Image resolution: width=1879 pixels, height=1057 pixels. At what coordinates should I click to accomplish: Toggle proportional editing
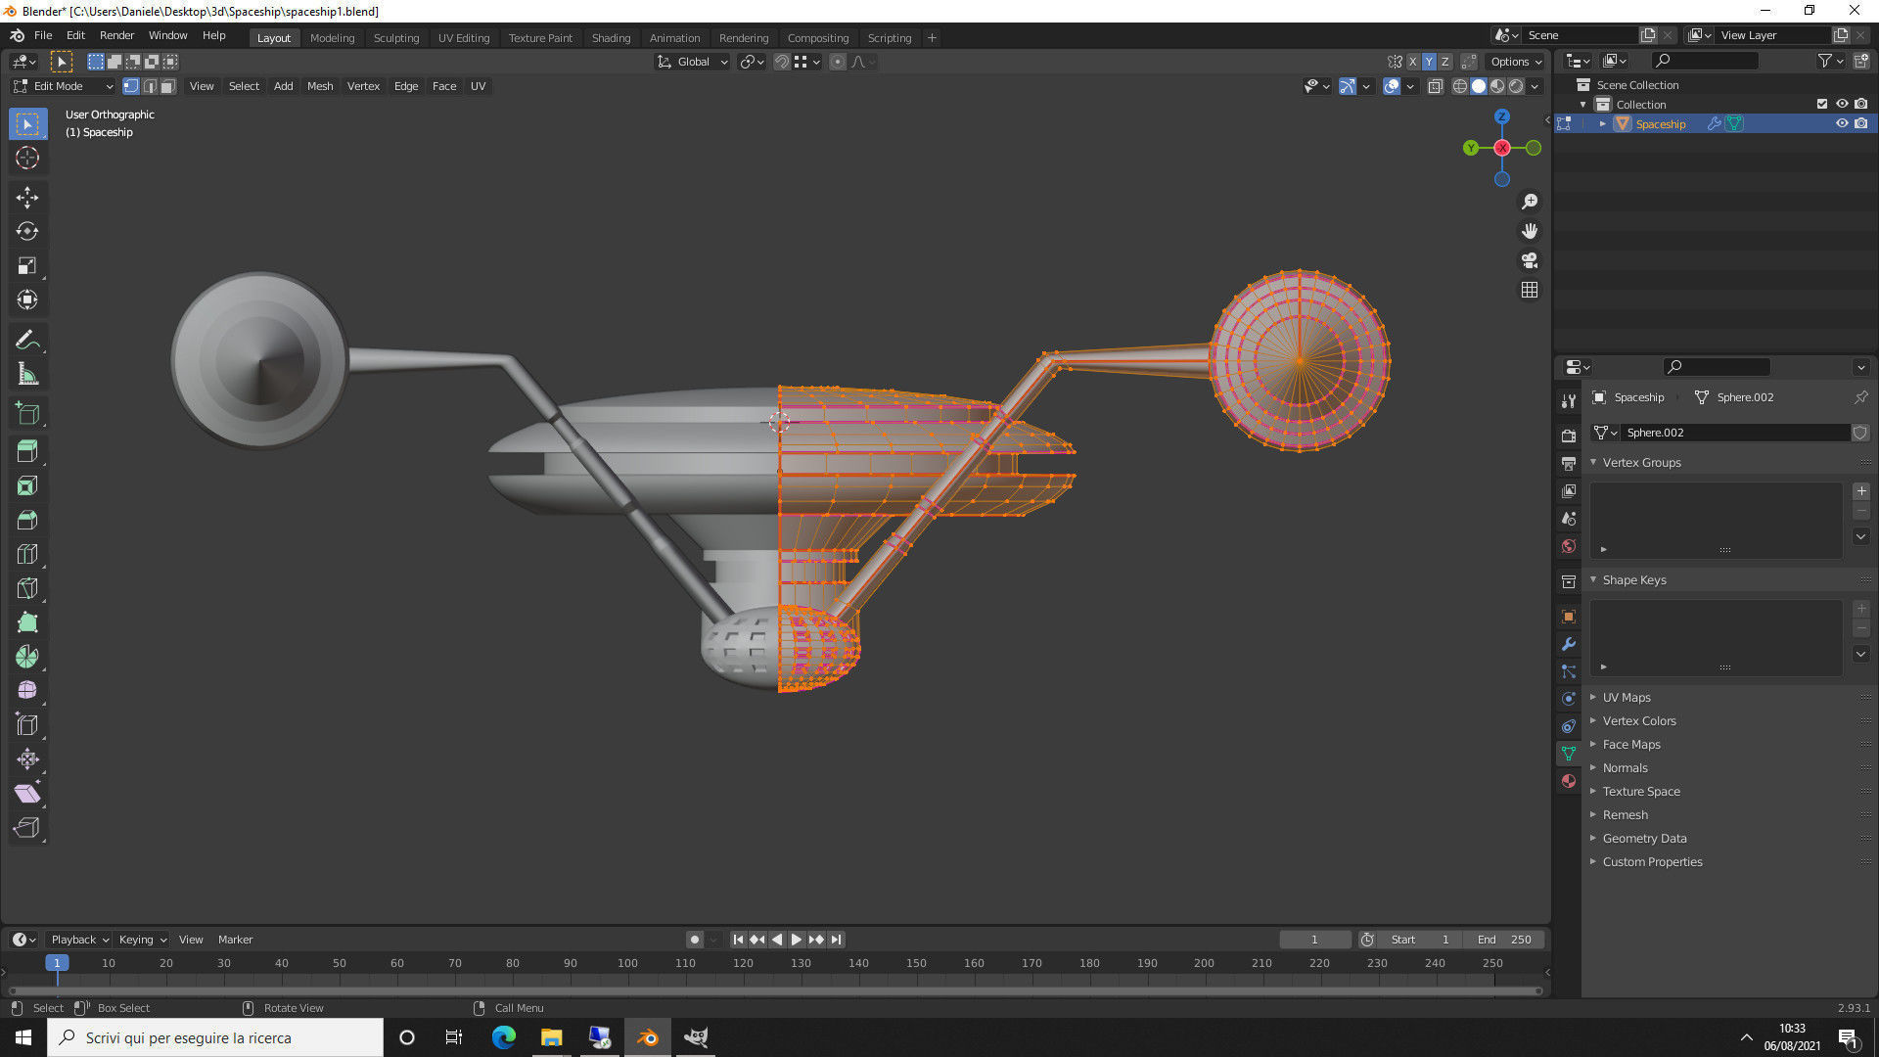pos(838,62)
